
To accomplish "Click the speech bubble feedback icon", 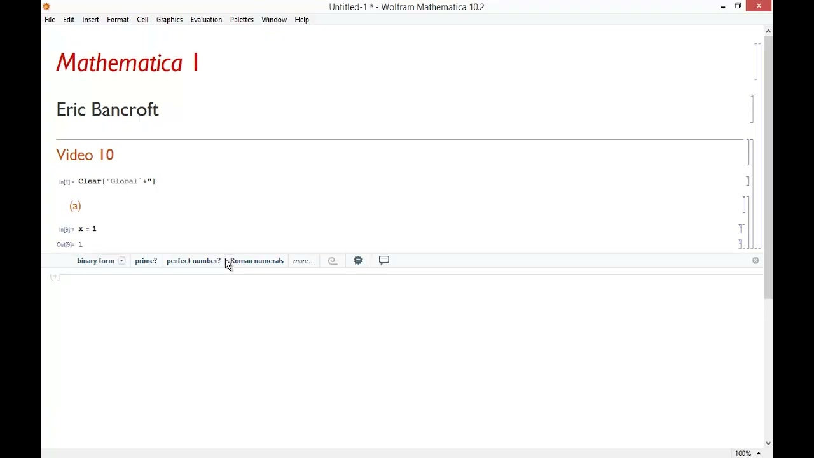I will pyautogui.click(x=384, y=260).
